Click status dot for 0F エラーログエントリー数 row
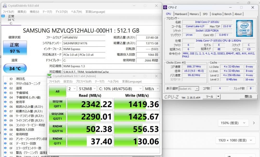 (5, 148)
